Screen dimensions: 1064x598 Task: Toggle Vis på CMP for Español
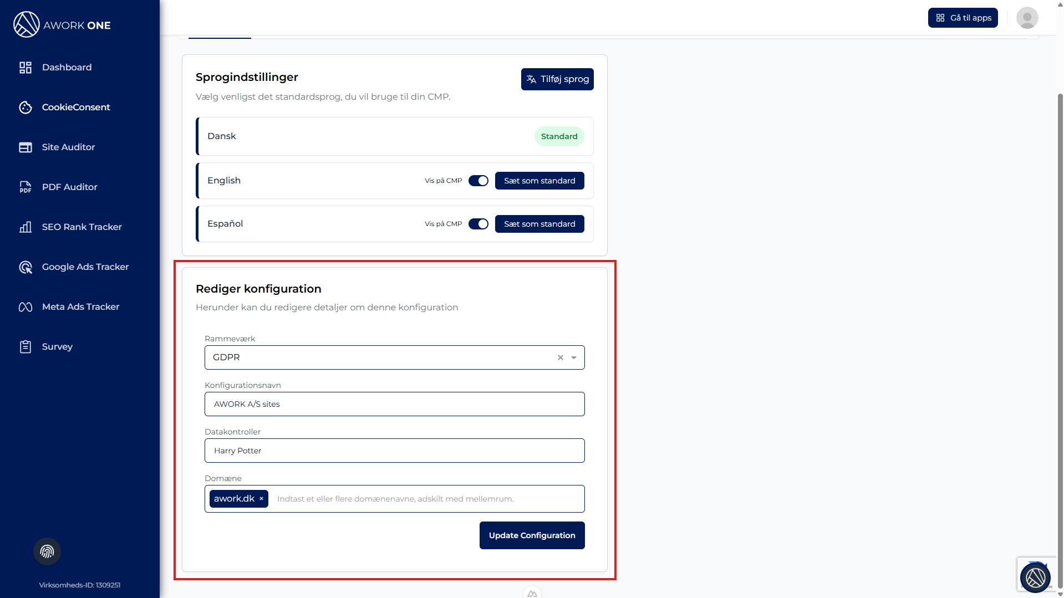478,224
